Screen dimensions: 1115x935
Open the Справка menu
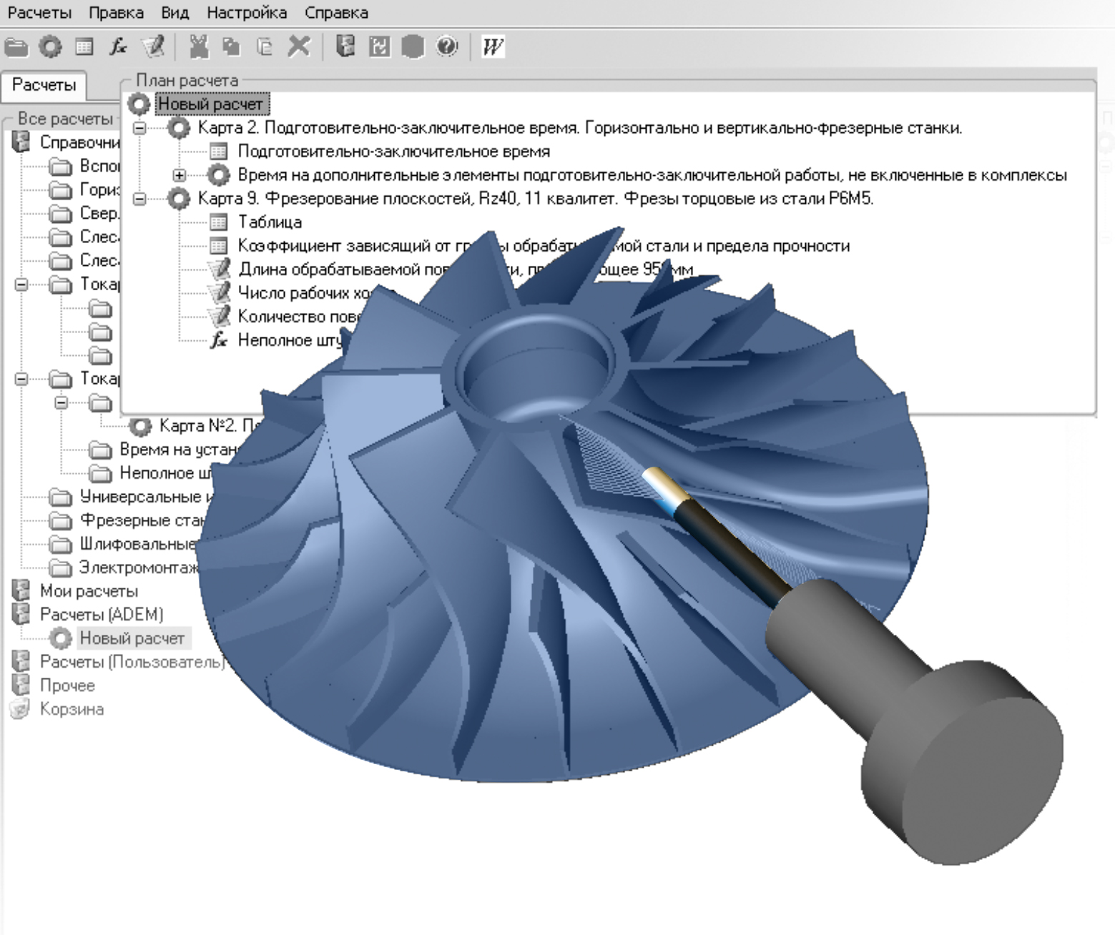coord(336,12)
